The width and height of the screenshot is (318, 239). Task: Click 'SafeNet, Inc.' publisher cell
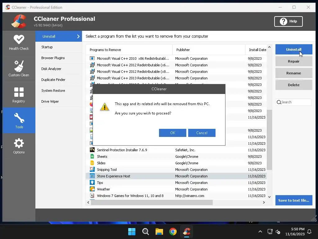coord(185,150)
